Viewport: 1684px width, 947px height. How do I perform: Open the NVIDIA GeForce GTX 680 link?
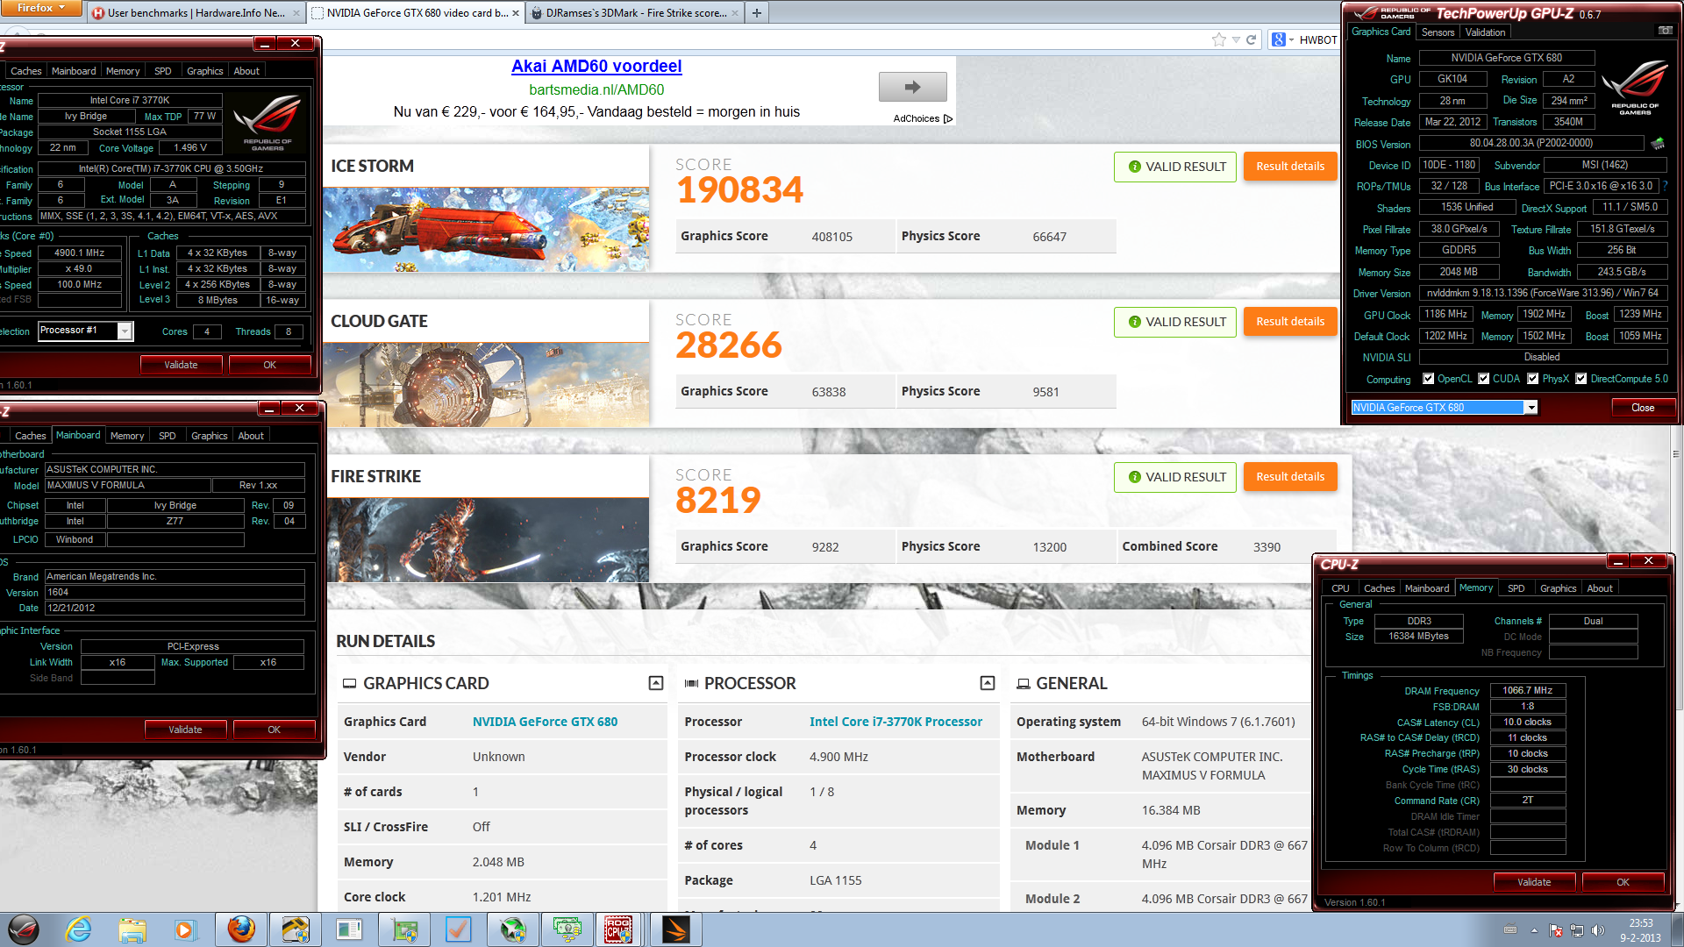(x=545, y=722)
